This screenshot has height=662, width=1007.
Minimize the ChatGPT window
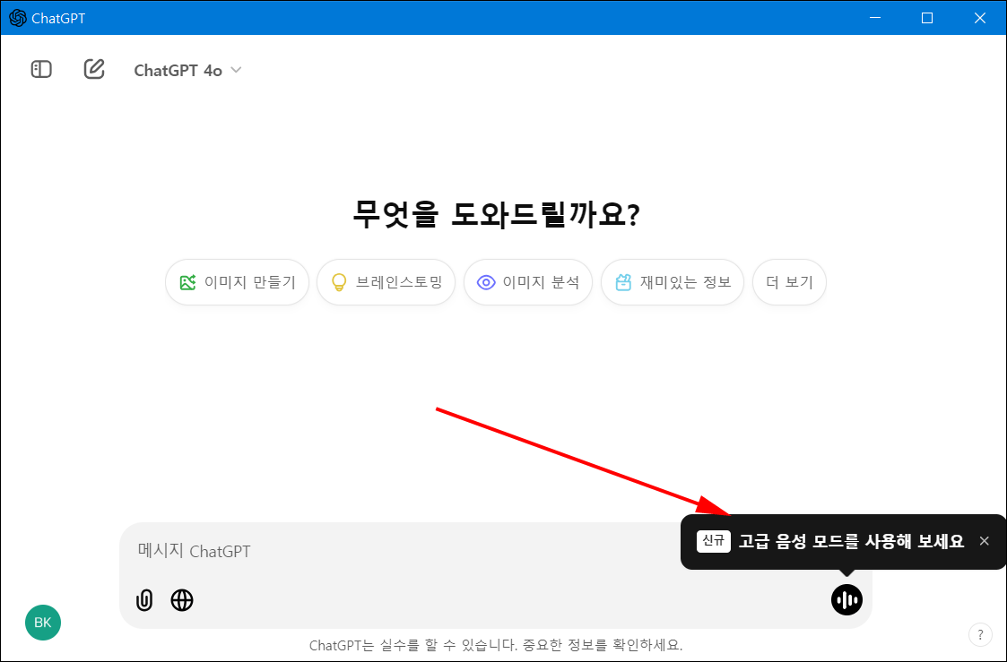coord(874,18)
